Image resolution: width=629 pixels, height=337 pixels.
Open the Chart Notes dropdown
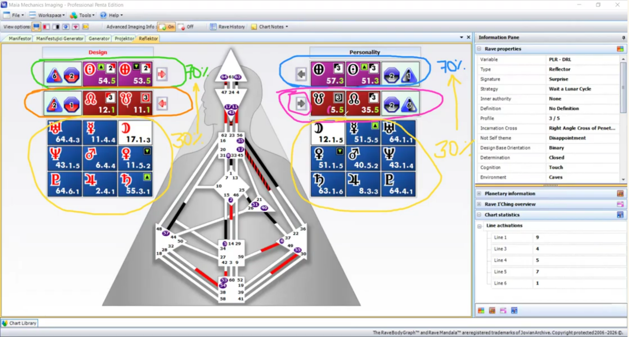(270, 27)
